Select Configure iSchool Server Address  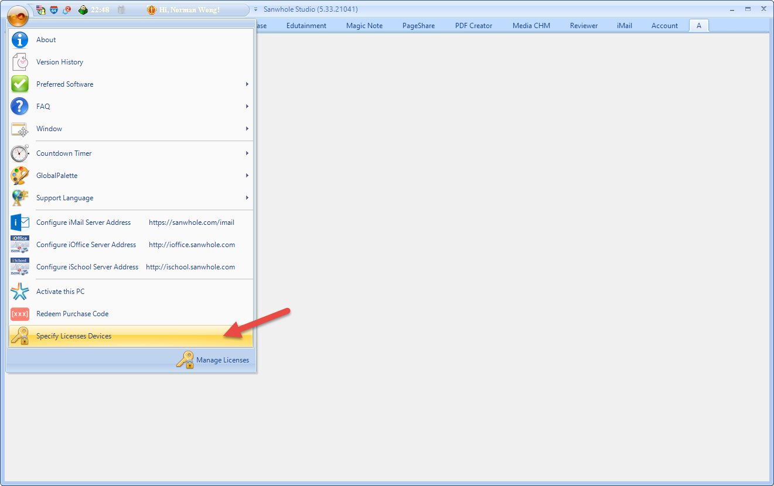point(131,267)
